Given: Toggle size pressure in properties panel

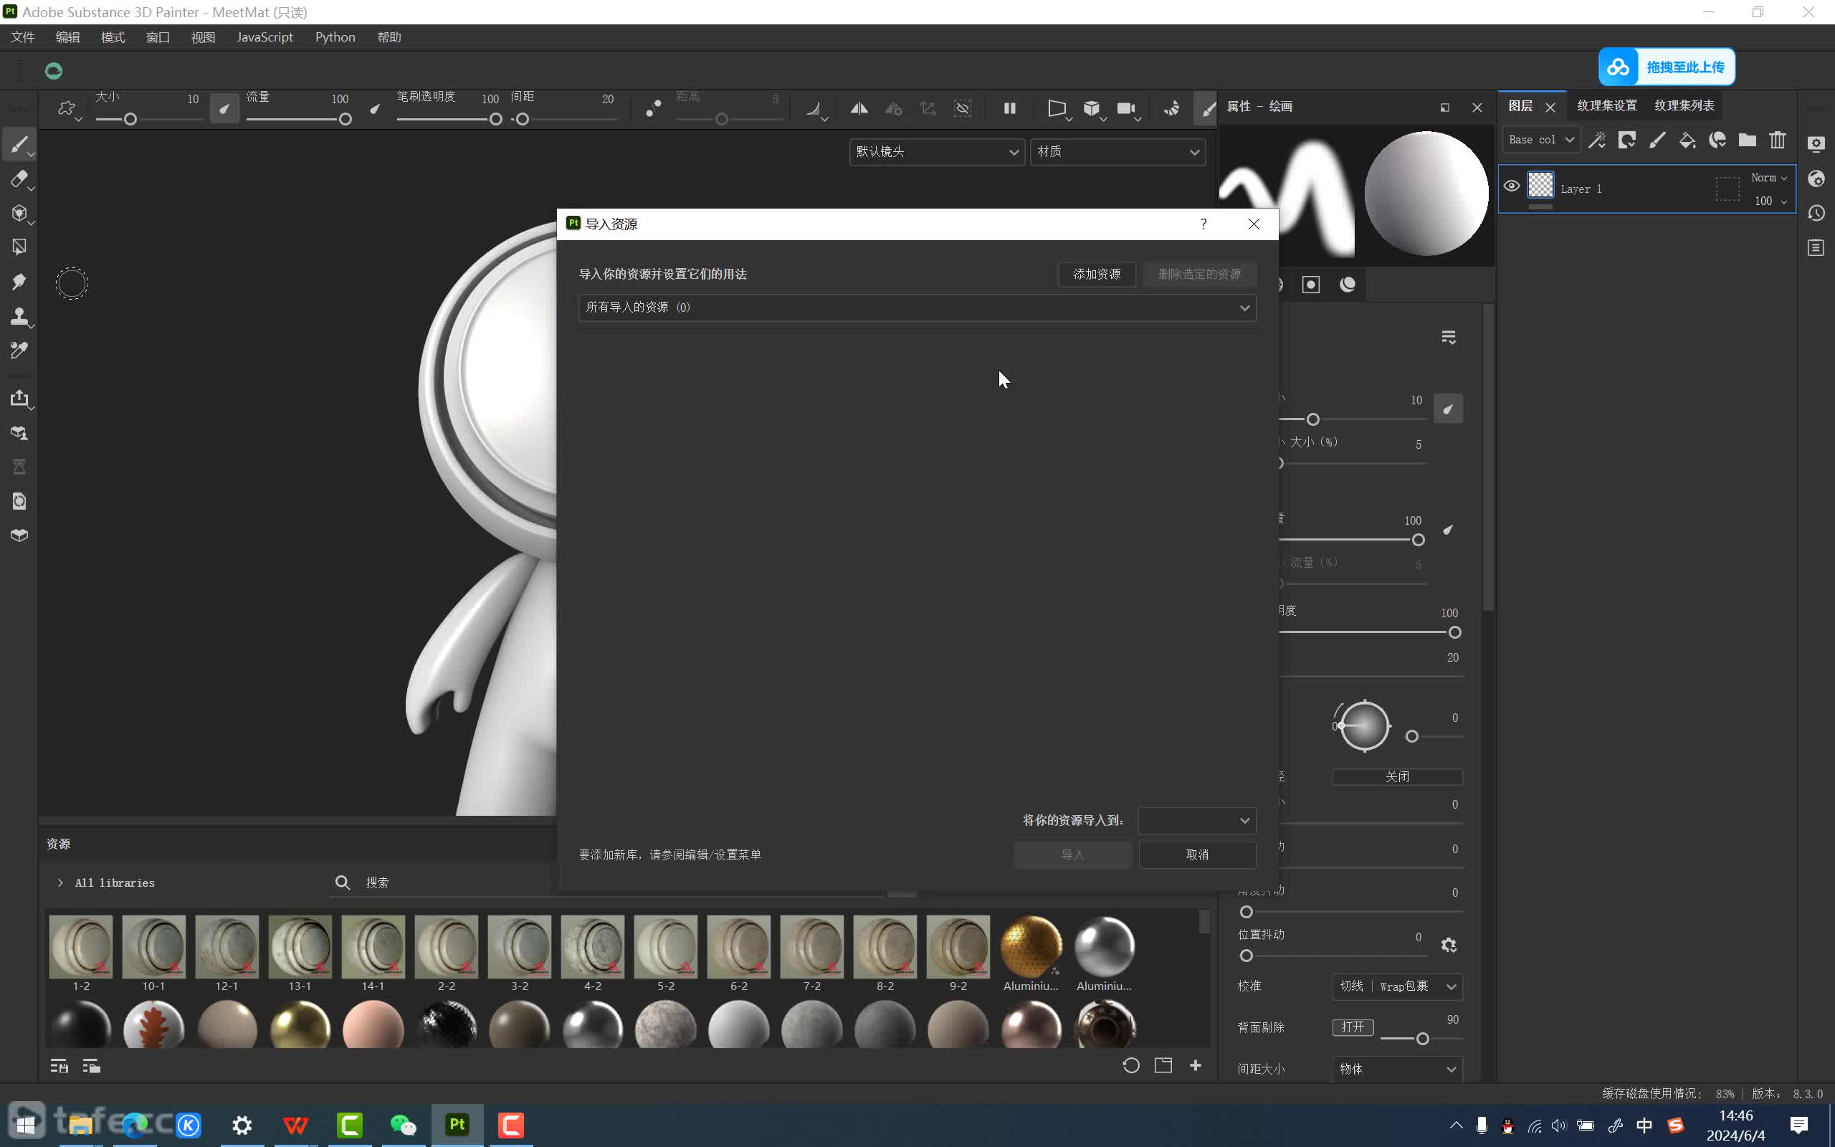Looking at the screenshot, I should tap(1448, 409).
